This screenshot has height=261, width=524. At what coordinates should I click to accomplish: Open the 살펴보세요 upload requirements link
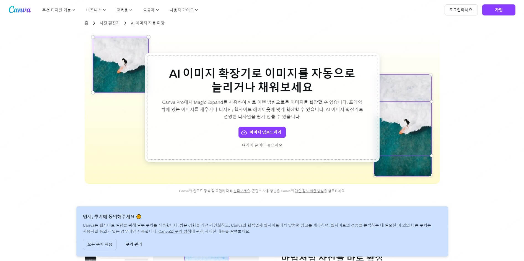pos(242,191)
